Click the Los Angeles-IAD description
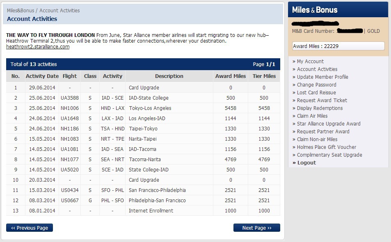 (147, 119)
